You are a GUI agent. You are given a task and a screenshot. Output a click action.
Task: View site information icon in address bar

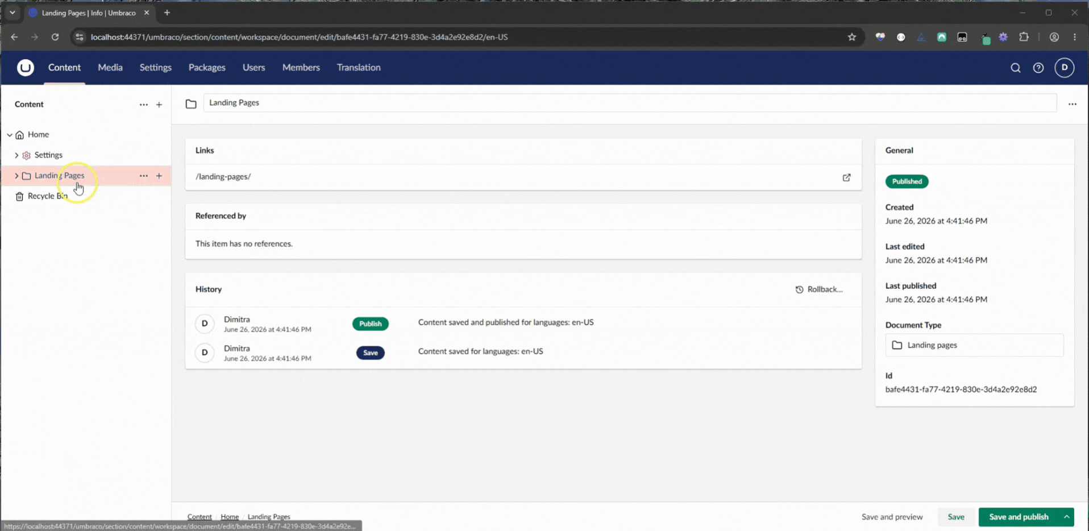80,37
